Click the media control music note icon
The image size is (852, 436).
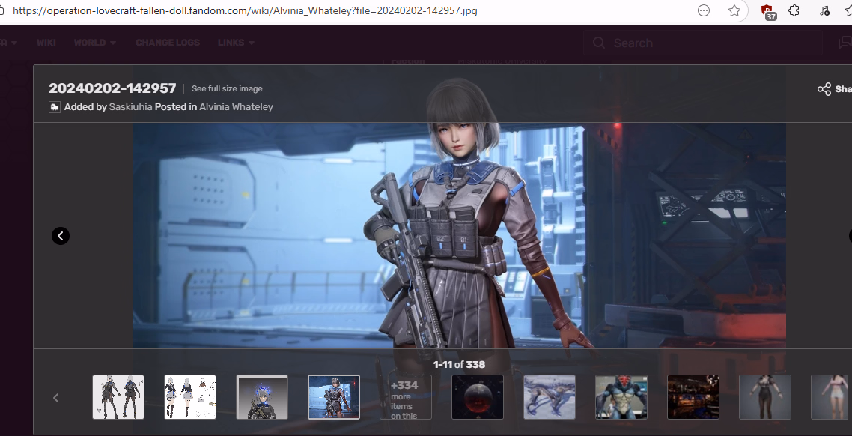(x=824, y=10)
